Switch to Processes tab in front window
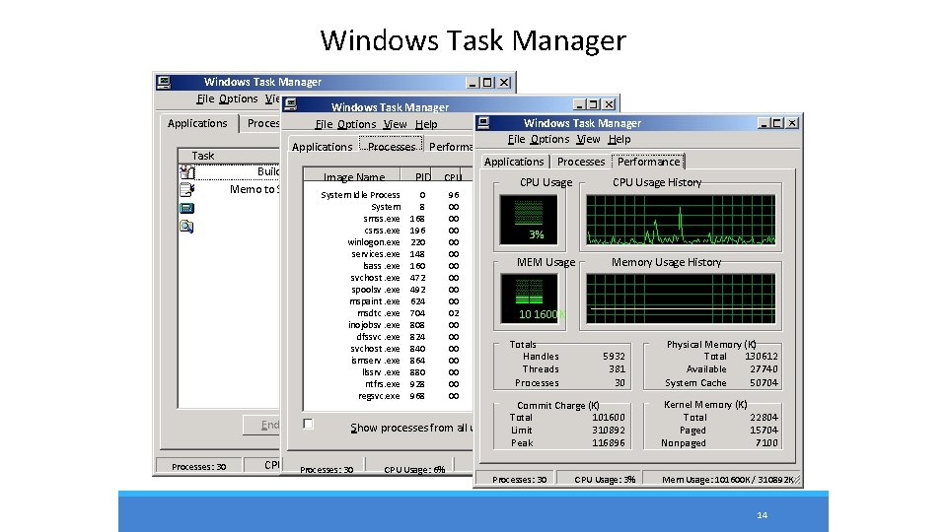The image size is (947, 532). click(580, 162)
